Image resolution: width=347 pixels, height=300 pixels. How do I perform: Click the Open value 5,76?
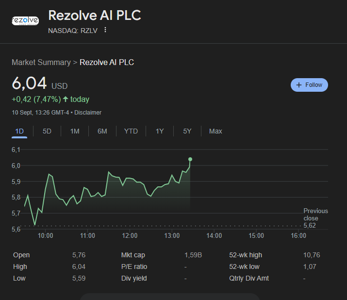[79, 255]
